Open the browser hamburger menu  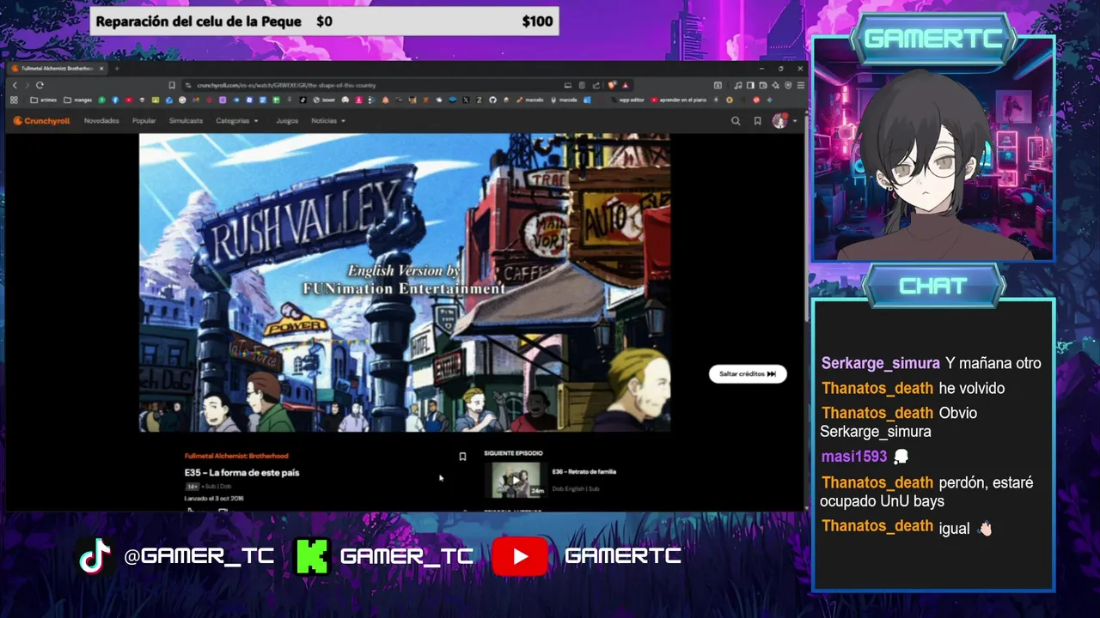[801, 85]
